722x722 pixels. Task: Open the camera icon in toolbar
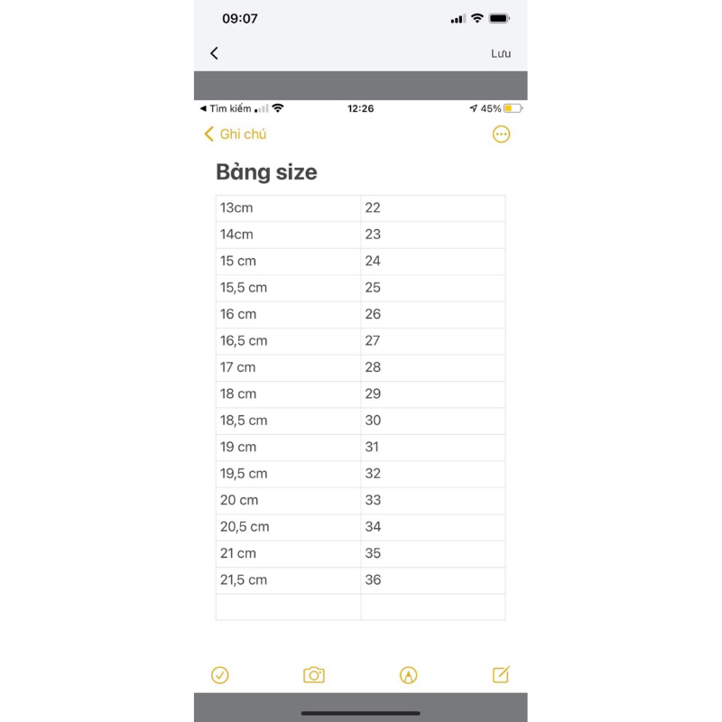click(314, 675)
